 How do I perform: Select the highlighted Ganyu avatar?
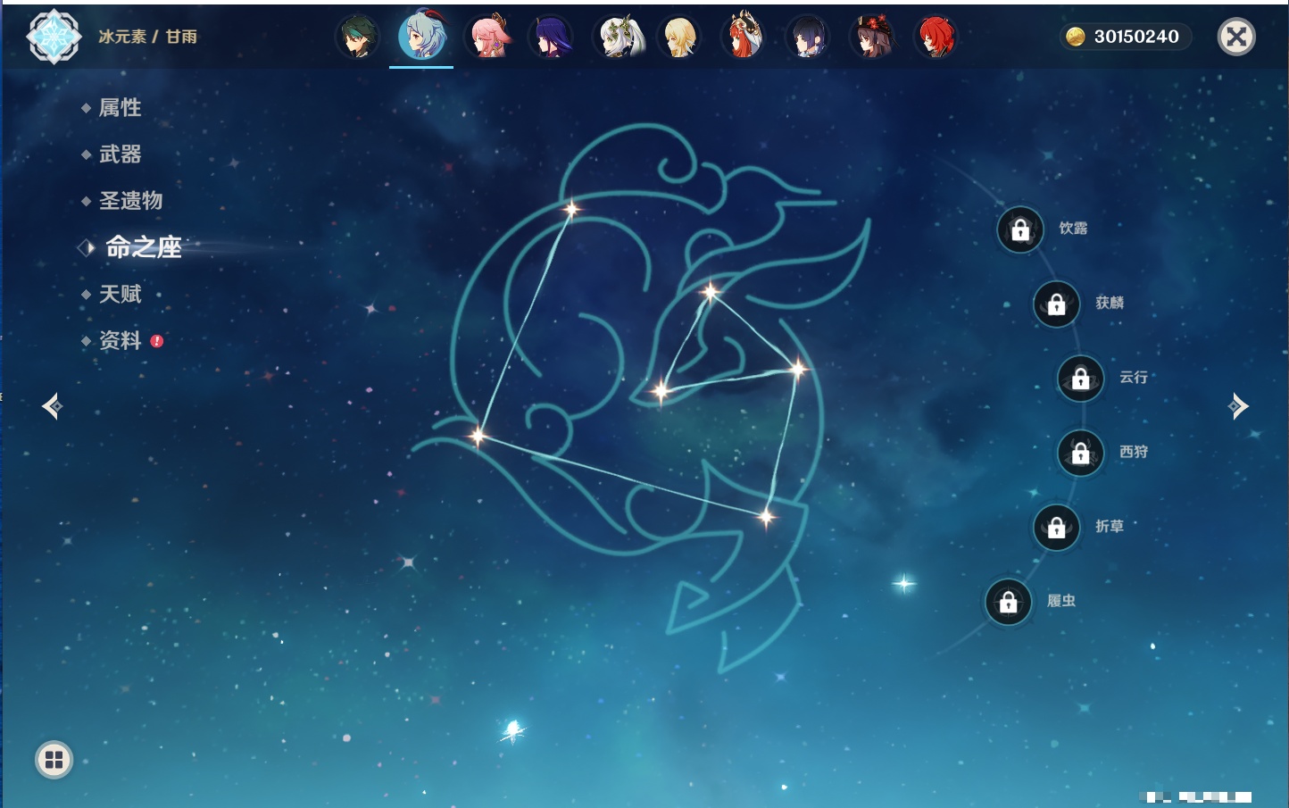pyautogui.click(x=421, y=35)
